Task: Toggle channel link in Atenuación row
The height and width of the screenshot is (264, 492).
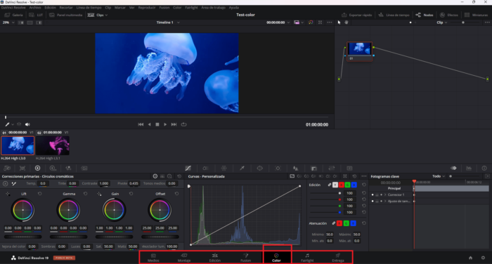Action: [x=334, y=223]
